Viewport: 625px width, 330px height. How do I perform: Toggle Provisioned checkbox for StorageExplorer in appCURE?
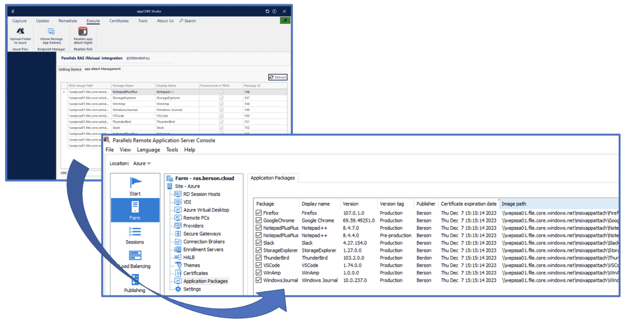coord(221,98)
